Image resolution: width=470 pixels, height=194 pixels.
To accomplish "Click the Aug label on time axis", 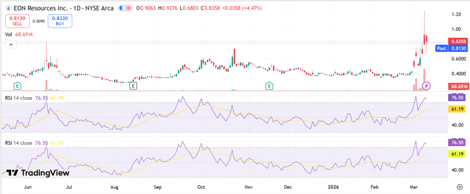I will [x=114, y=187].
